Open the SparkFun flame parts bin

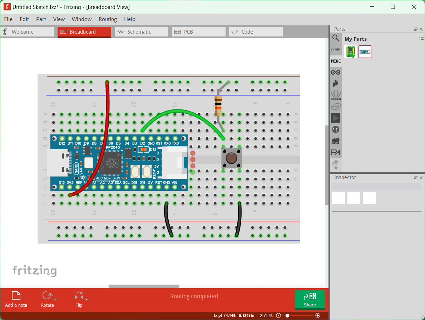point(336,84)
